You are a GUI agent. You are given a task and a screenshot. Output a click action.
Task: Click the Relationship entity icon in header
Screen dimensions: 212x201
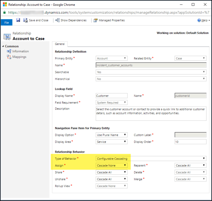[x=7, y=36]
